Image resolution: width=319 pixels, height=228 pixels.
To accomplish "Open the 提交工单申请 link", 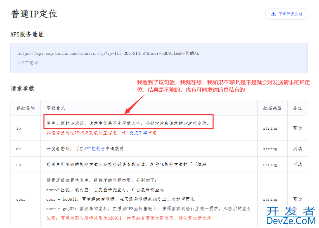I will click(x=143, y=133).
